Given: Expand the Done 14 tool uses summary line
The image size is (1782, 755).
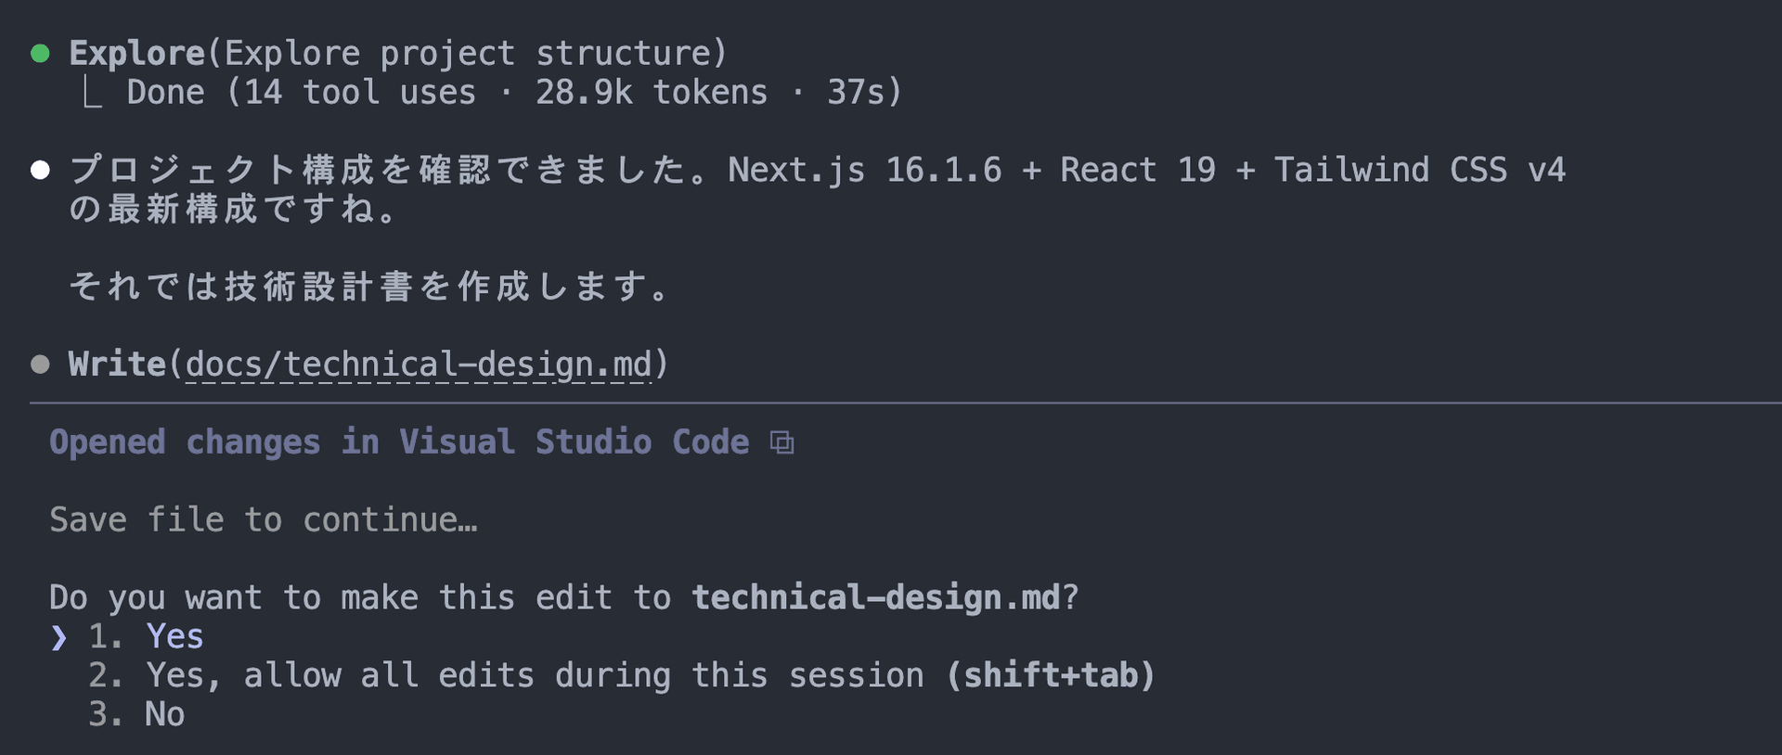Looking at the screenshot, I should point(513,93).
